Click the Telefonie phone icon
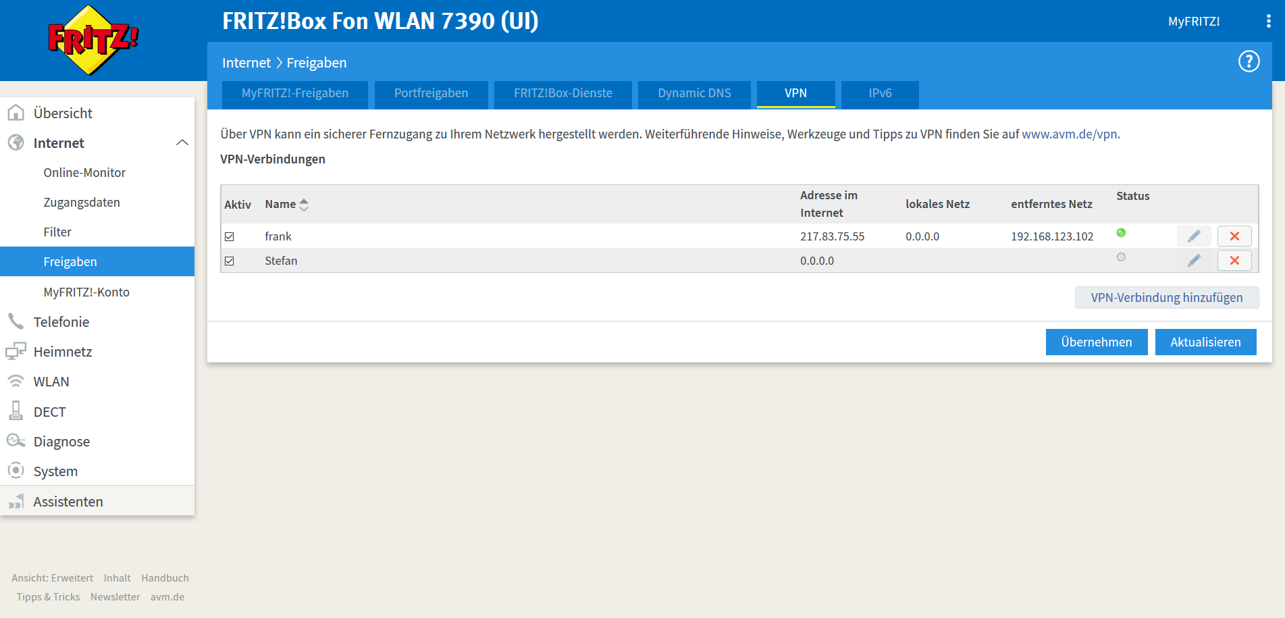This screenshot has height=618, width=1285. pyautogui.click(x=16, y=321)
